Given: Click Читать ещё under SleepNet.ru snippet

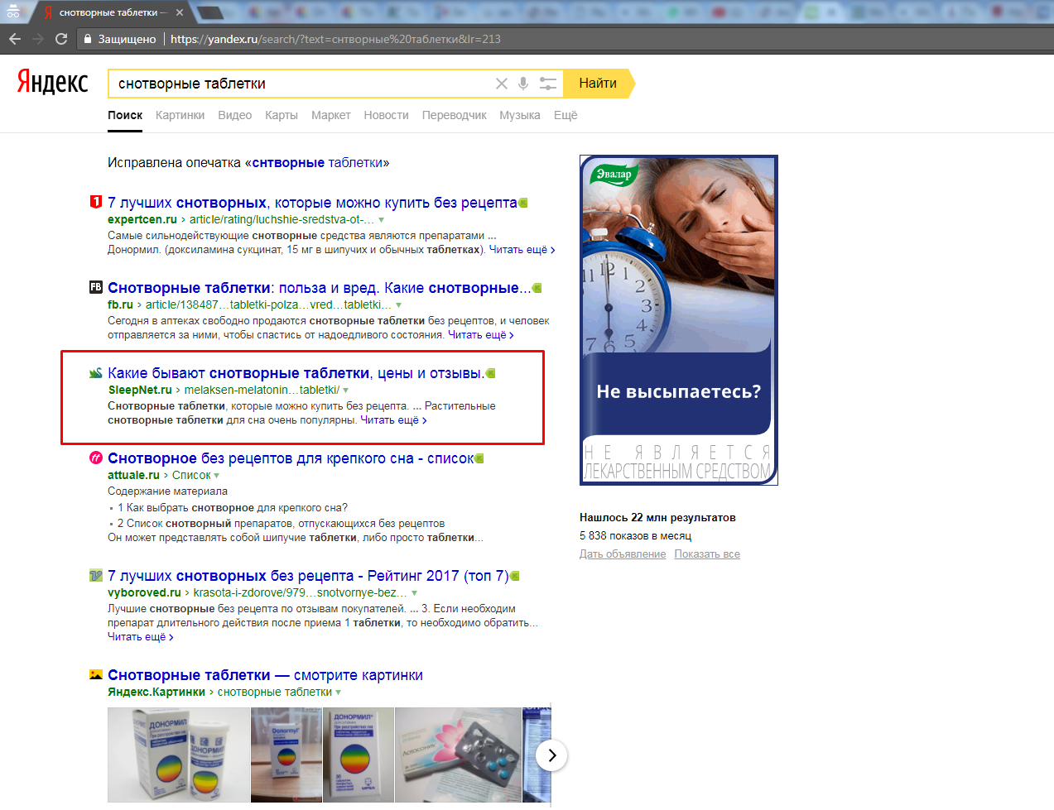Looking at the screenshot, I should tap(393, 419).
